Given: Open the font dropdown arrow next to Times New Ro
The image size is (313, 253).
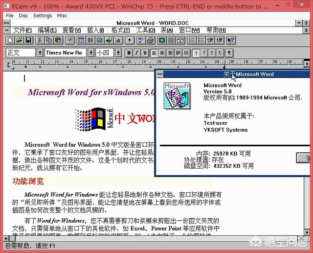Looking at the screenshot, I should pos(91,53).
